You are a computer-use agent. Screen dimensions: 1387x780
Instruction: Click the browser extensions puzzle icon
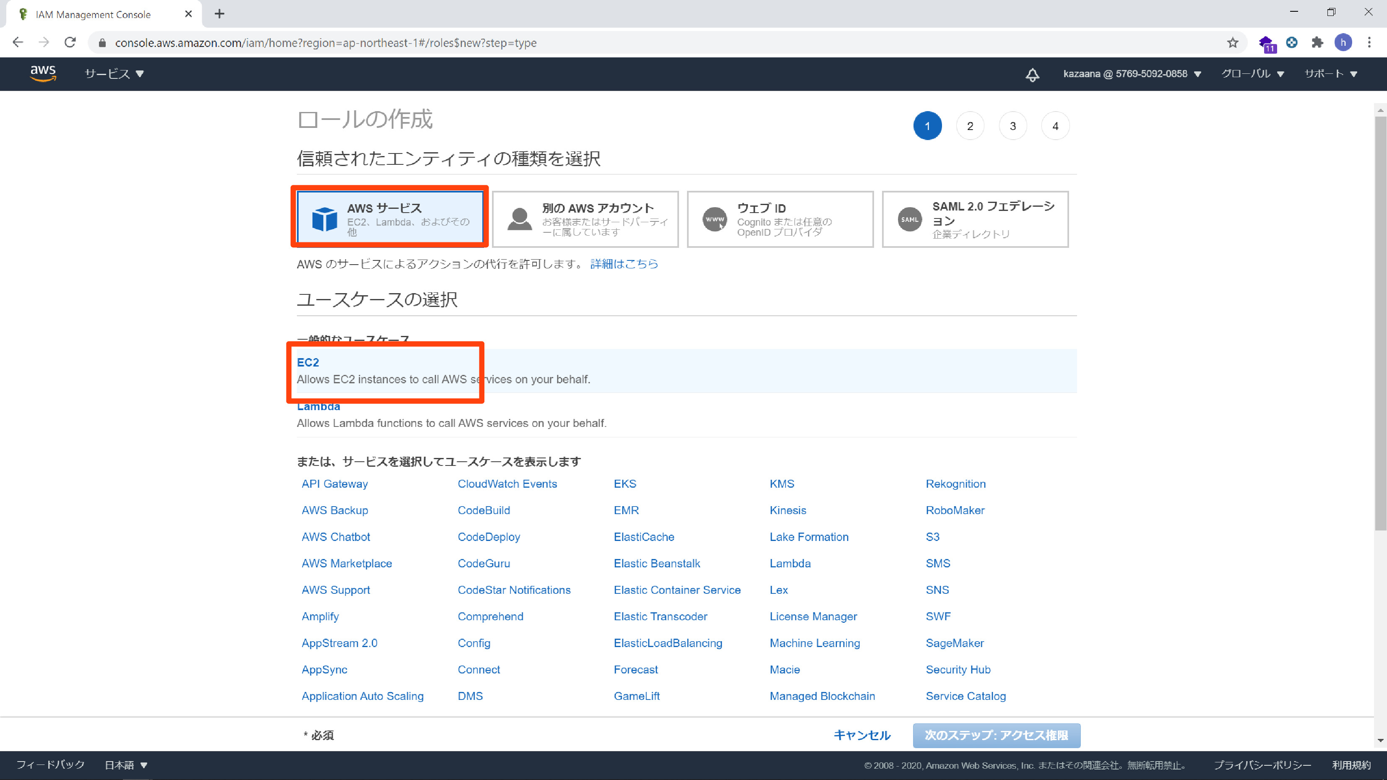1317,43
